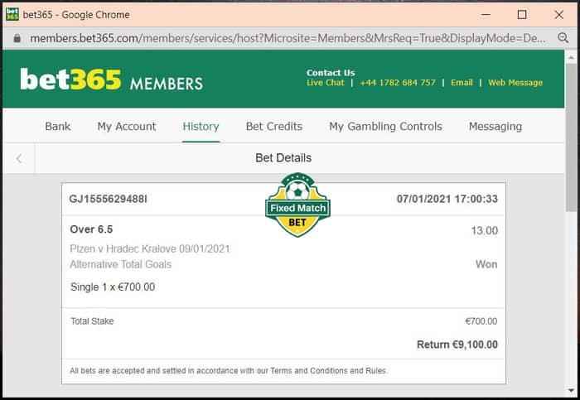Viewport: 580px width, 400px height.
Task: Click the padlock security icon in address bar
Action: pos(17,38)
